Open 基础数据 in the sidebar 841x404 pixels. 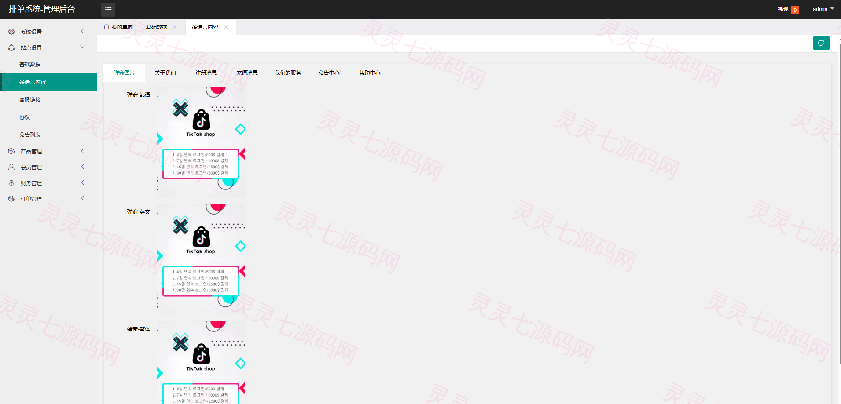(x=48, y=64)
